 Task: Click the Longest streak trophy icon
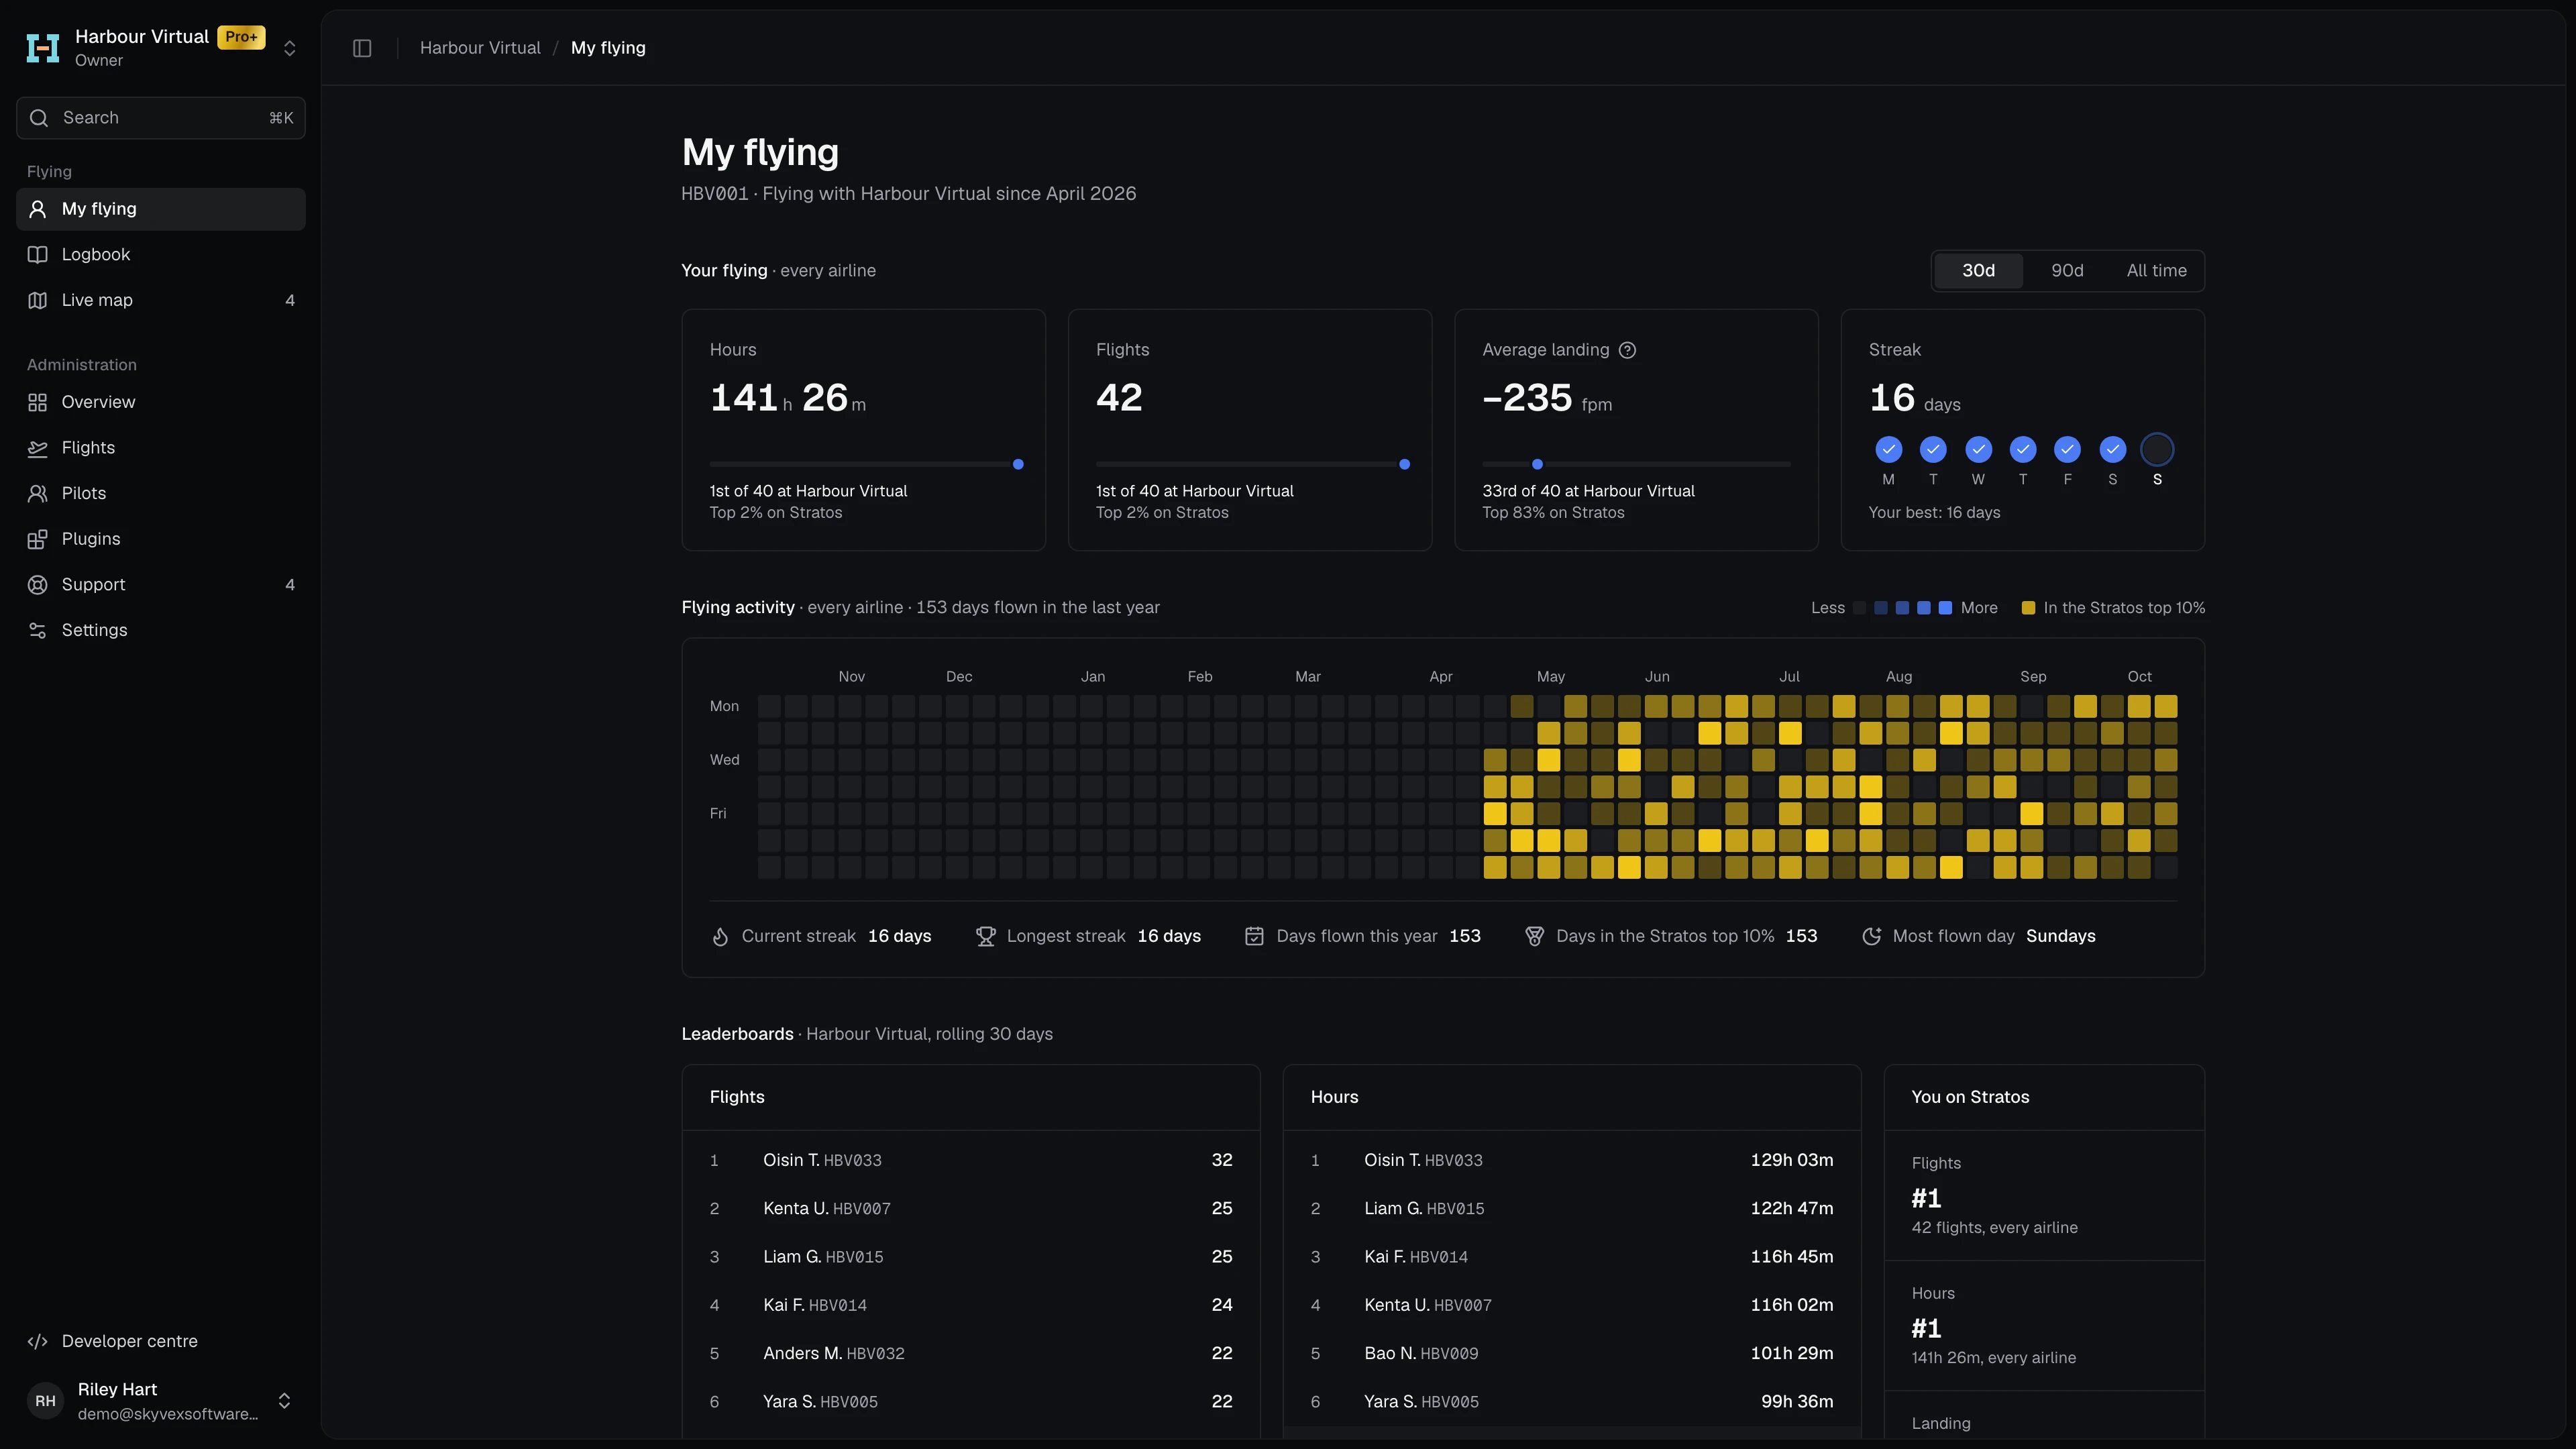[985, 936]
